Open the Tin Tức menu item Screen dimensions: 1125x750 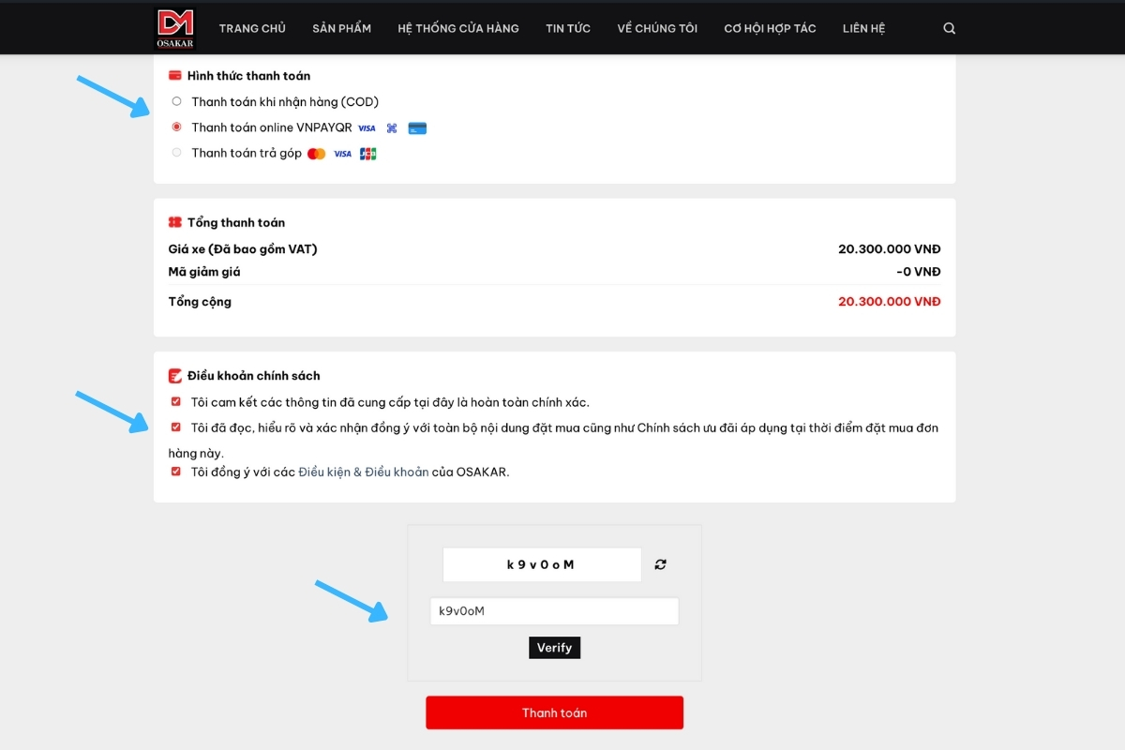[x=567, y=28]
